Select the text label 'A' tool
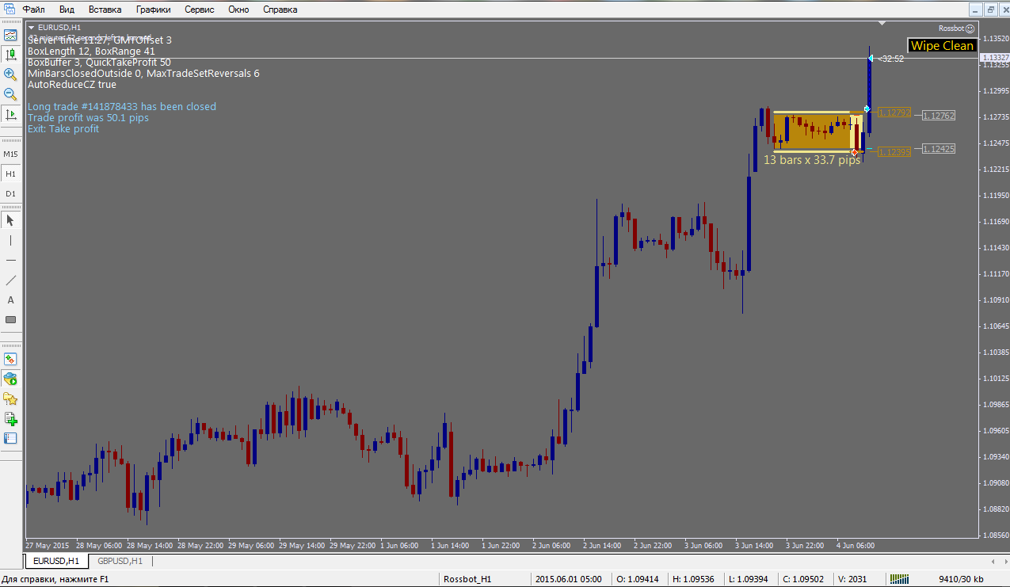Viewport: 1010px width, 587px height. (10, 300)
